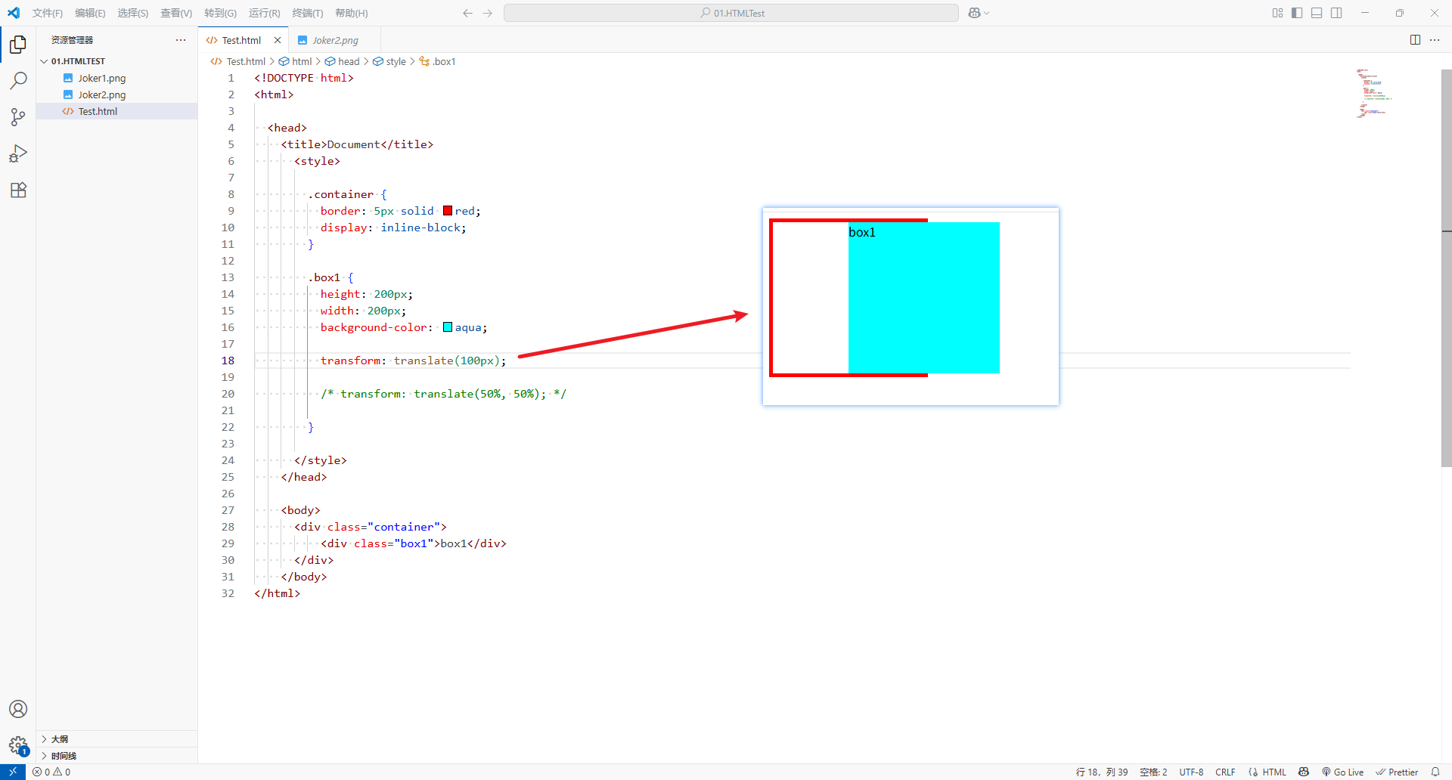Change encoding via UTF-8 status item
This screenshot has width=1452, height=780.
pos(1191,772)
